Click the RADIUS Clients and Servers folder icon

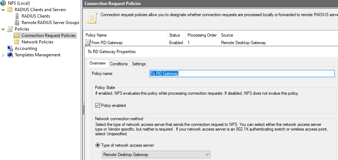point(10,10)
